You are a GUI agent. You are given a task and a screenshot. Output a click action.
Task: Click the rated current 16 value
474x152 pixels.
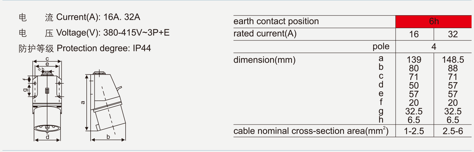(414, 34)
